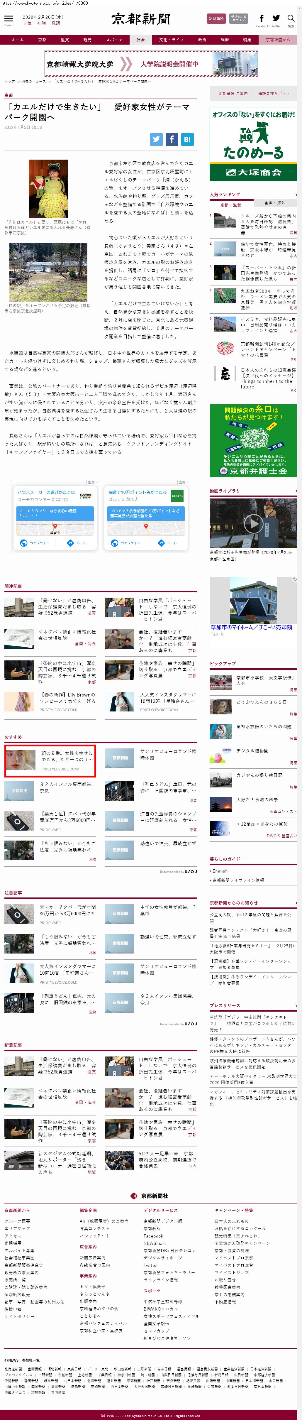Play the video library clip
This screenshot has width=302, height=1420.
pyautogui.click(x=253, y=523)
